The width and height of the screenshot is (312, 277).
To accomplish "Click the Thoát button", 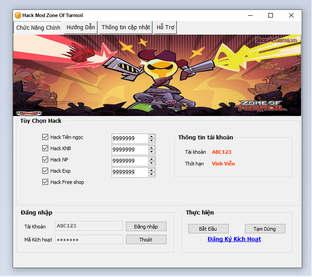I will pos(146,240).
